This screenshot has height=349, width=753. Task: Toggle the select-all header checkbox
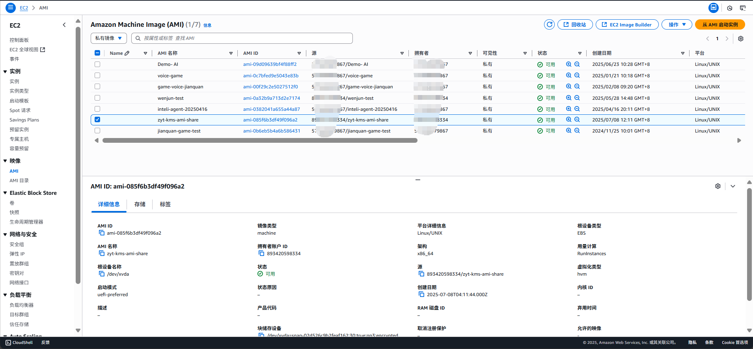pyautogui.click(x=97, y=53)
